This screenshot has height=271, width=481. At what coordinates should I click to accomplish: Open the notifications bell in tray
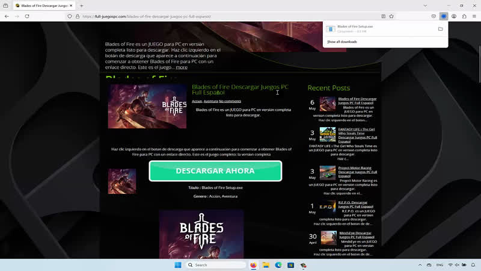[473, 265]
